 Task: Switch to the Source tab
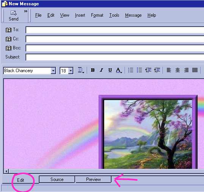click(57, 179)
